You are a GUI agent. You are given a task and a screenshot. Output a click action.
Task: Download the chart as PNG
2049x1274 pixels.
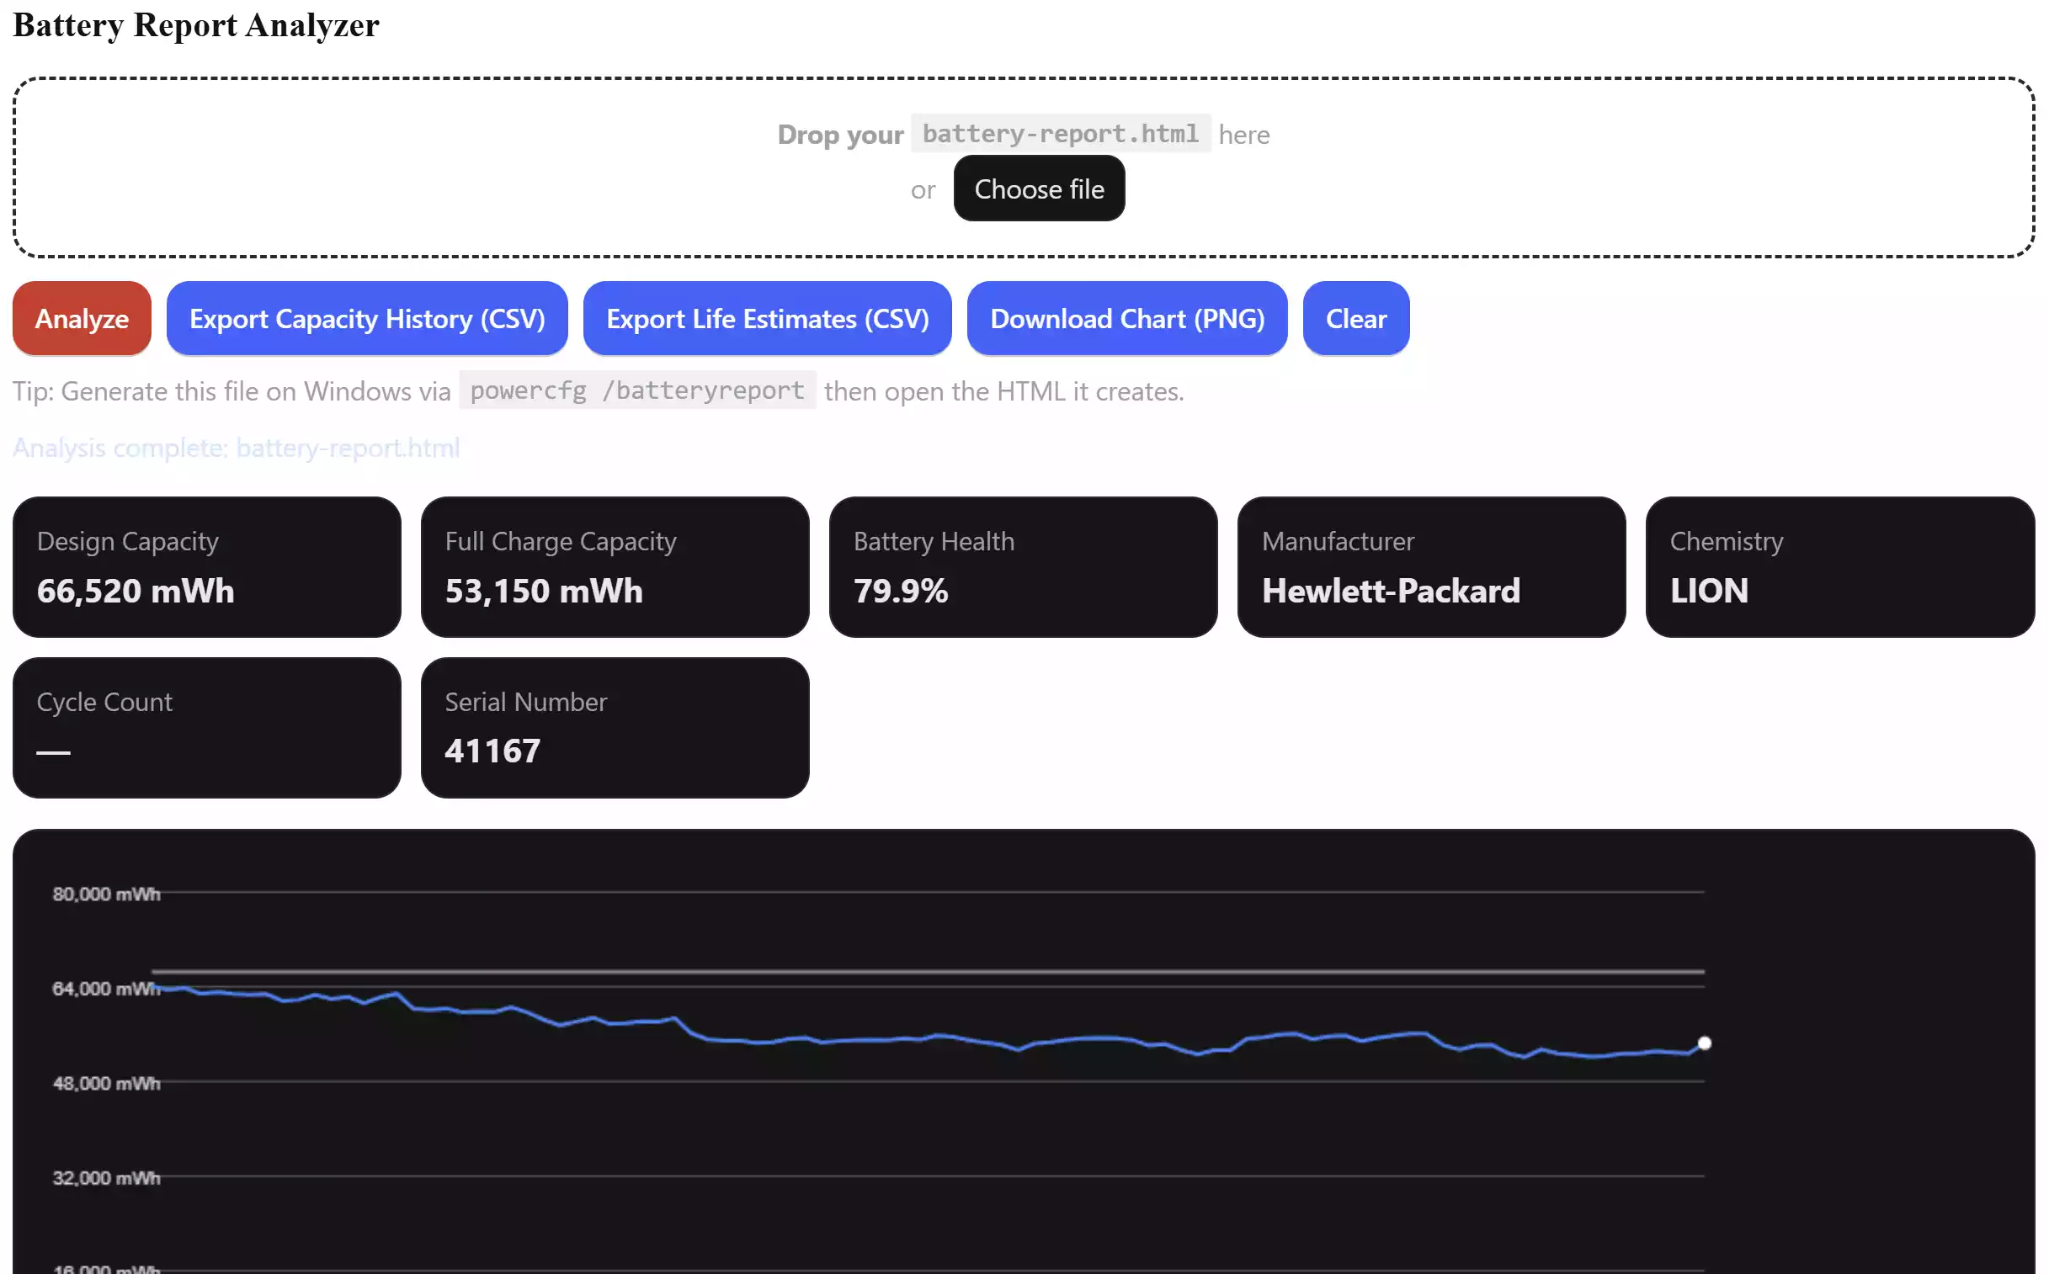1127,318
